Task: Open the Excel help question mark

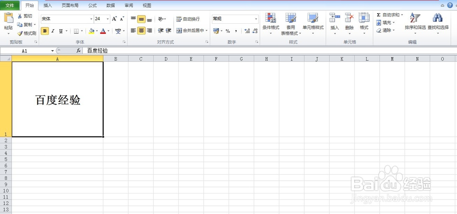Action: (x=450, y=5)
